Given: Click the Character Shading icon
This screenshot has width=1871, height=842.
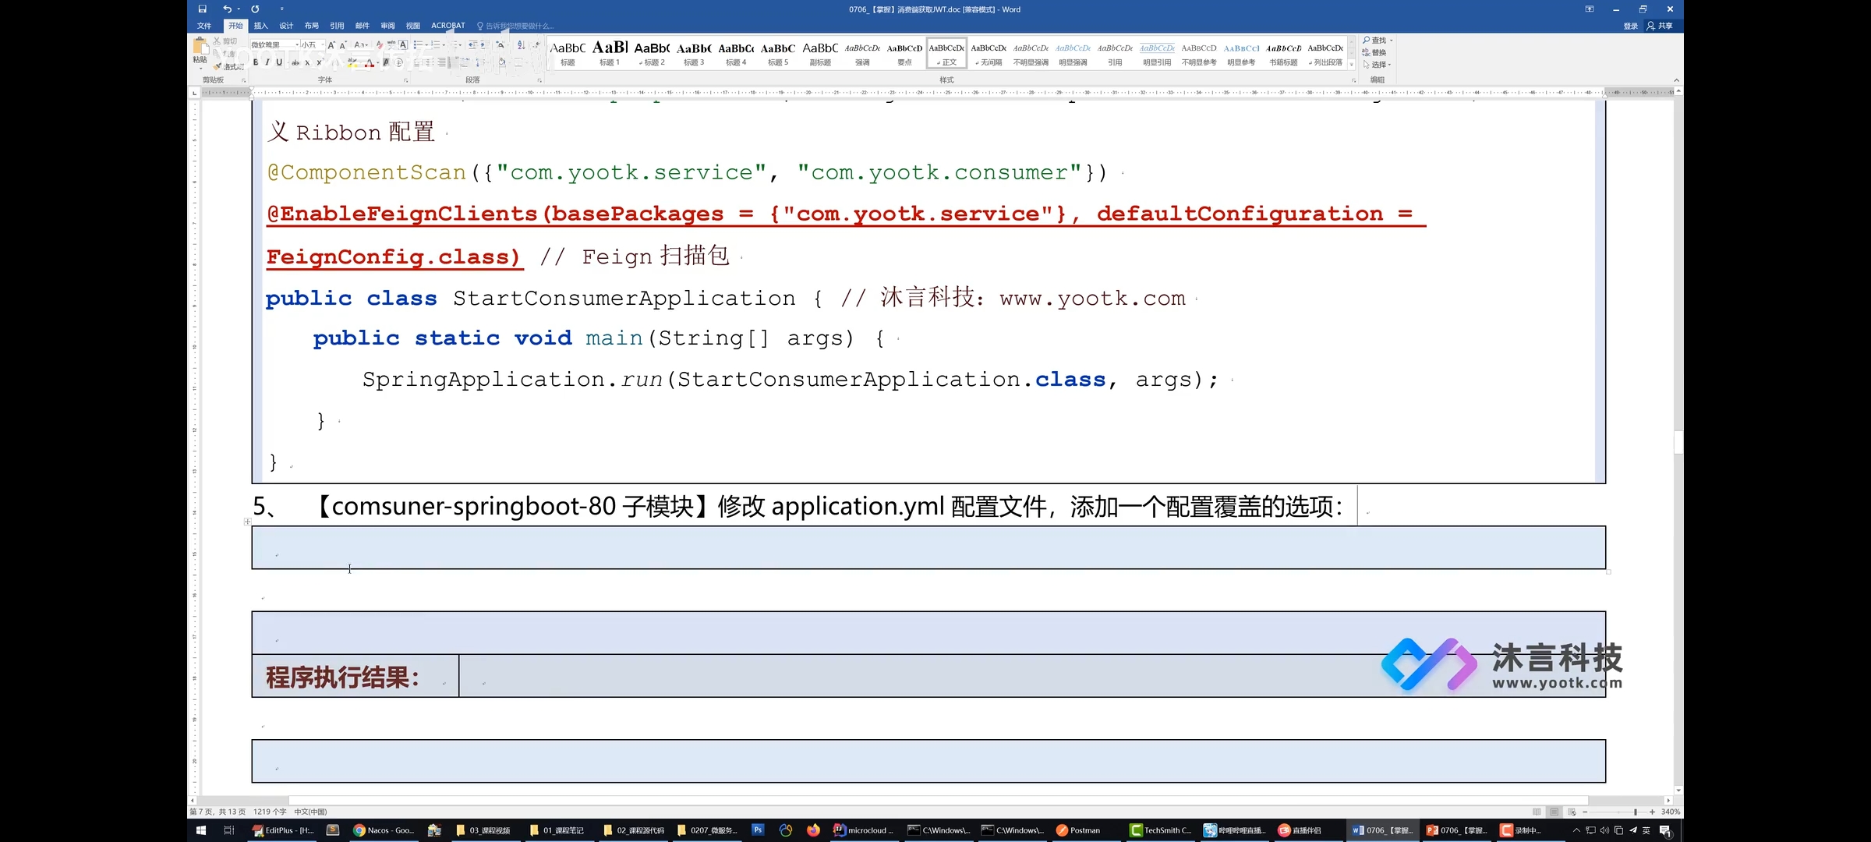Looking at the screenshot, I should click(x=386, y=62).
